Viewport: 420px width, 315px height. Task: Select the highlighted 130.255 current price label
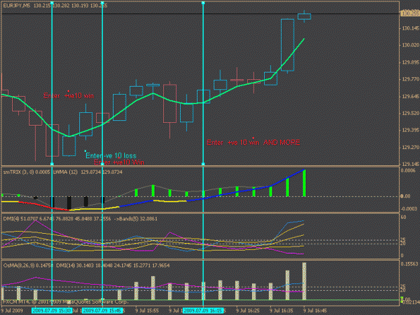pos(409,13)
